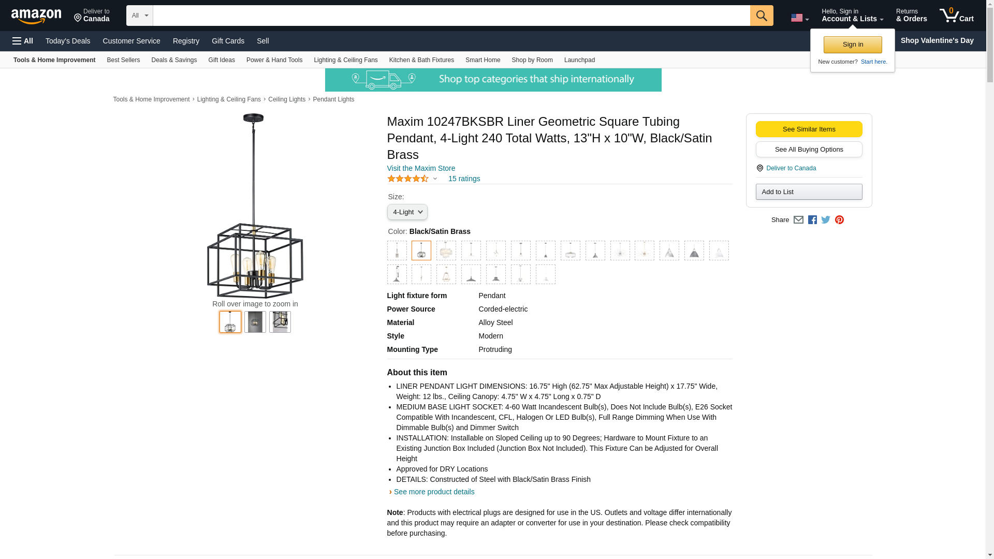Select Smart Home in category navigation
The height and width of the screenshot is (559, 994).
[x=483, y=60]
